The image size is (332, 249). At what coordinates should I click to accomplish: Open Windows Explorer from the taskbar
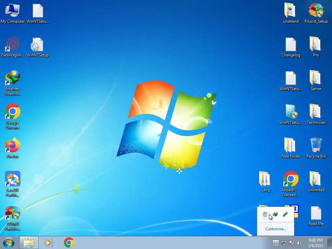point(29,243)
